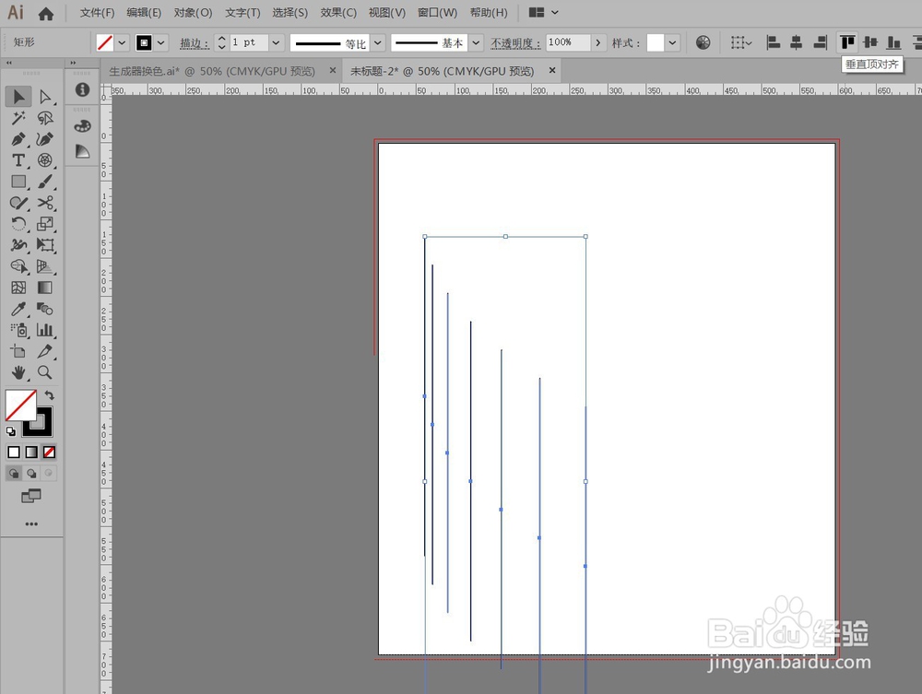Viewport: 922px width, 694px height.
Task: Change screen mode button
Action: tap(31, 496)
